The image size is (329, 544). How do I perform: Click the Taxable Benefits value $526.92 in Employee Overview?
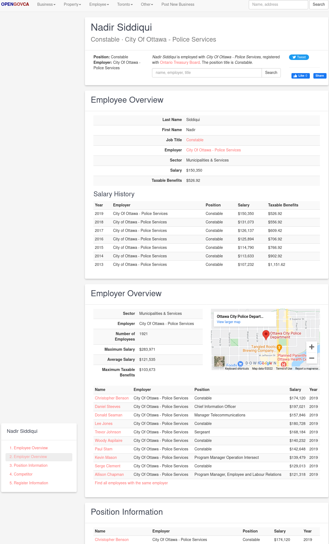click(x=193, y=180)
